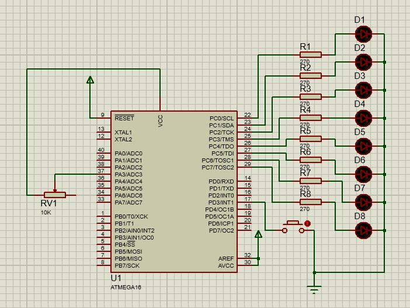Select the RV1 reference label
This screenshot has height=308, width=410.
tap(48, 203)
